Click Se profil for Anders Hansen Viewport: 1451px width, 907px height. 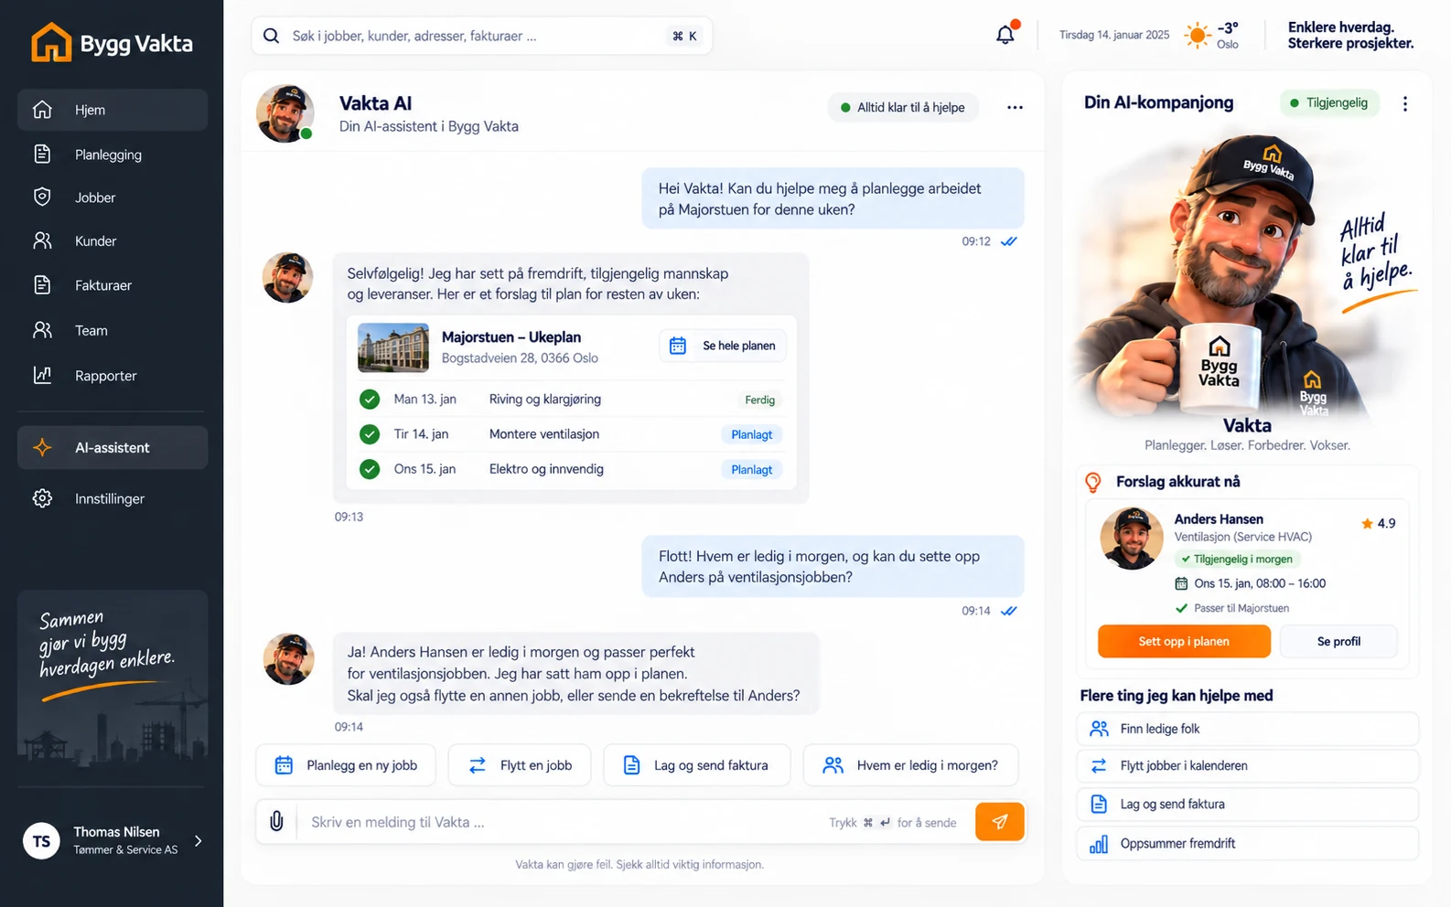pos(1338,641)
